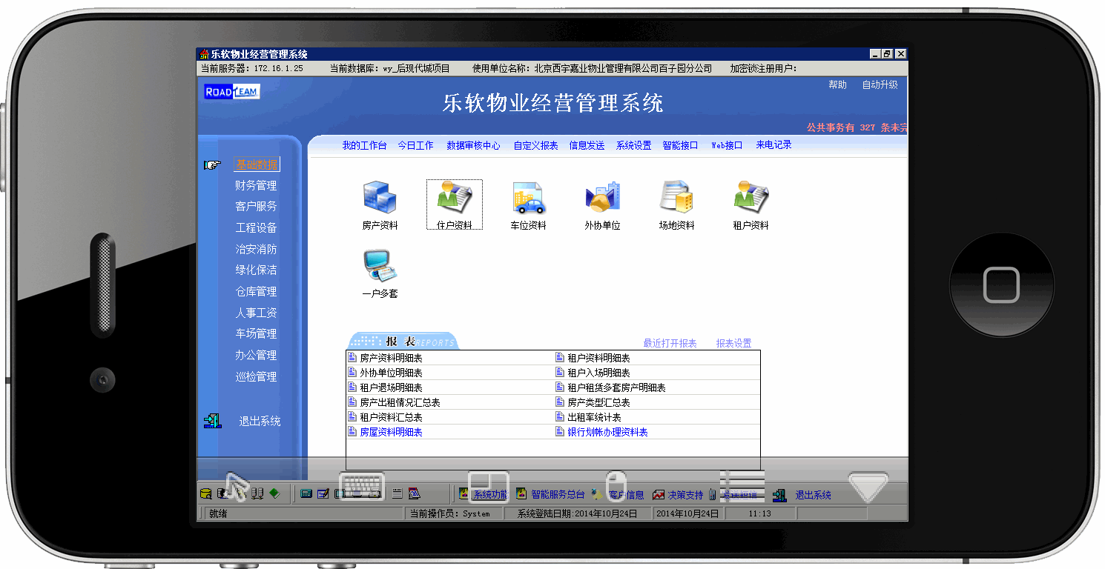Select 仓库管理 in left sidebar

[x=256, y=291]
